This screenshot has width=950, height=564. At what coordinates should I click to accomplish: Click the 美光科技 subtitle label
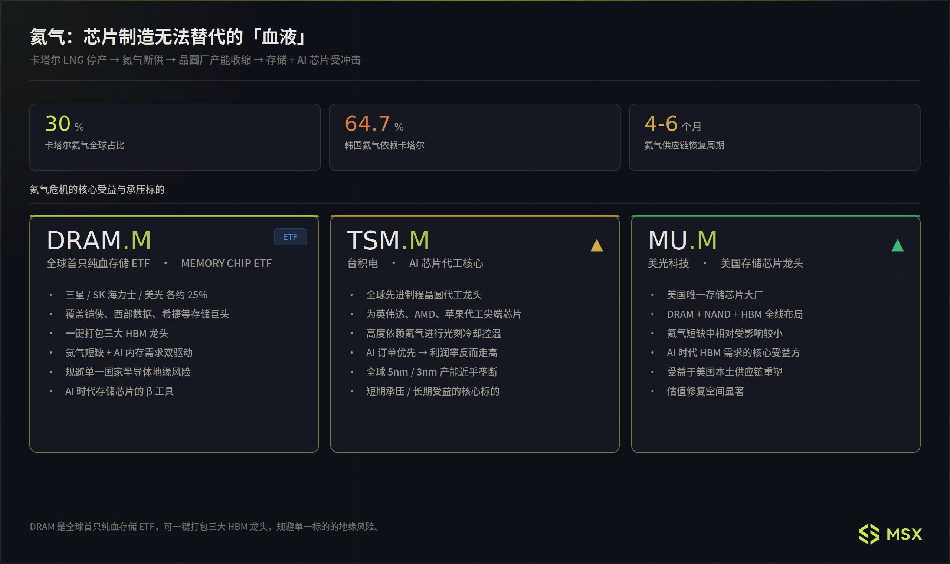click(668, 263)
